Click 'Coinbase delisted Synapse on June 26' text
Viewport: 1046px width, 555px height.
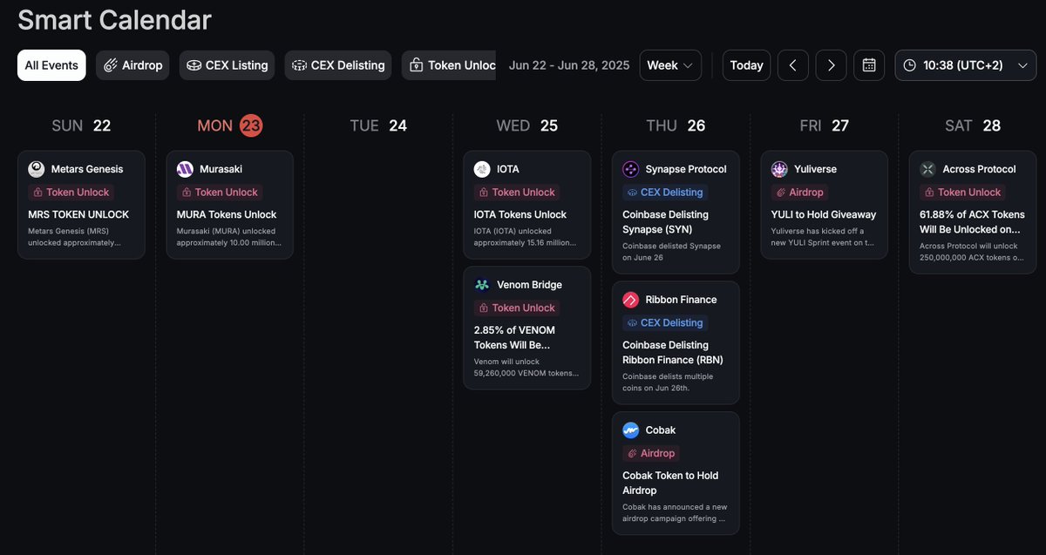click(x=671, y=251)
